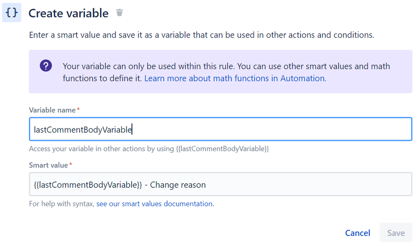Image resolution: width=418 pixels, height=246 pixels.
Task: Click the lastCommentBodyVariable text in the name field
Action: click(x=82, y=129)
